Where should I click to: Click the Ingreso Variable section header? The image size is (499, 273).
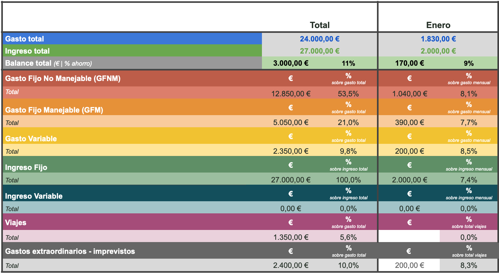pos(34,196)
